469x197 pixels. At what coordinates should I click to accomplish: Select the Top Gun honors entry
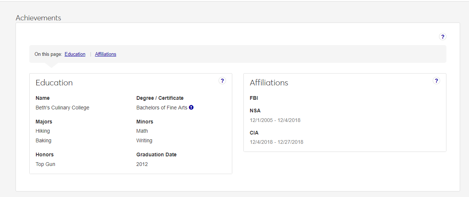point(45,164)
